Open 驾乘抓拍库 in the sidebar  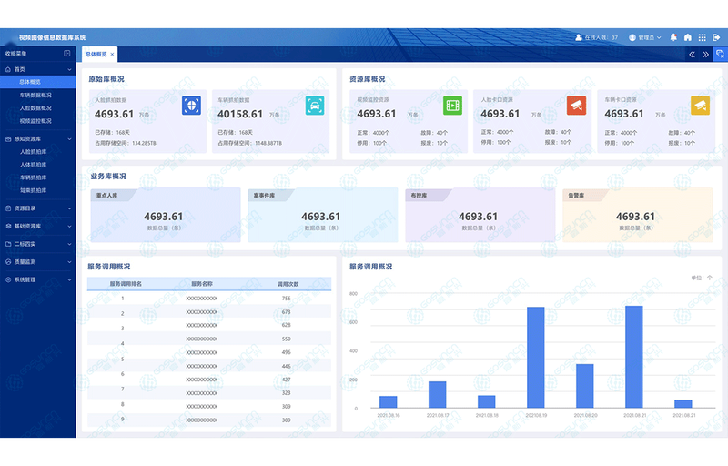pyautogui.click(x=33, y=190)
